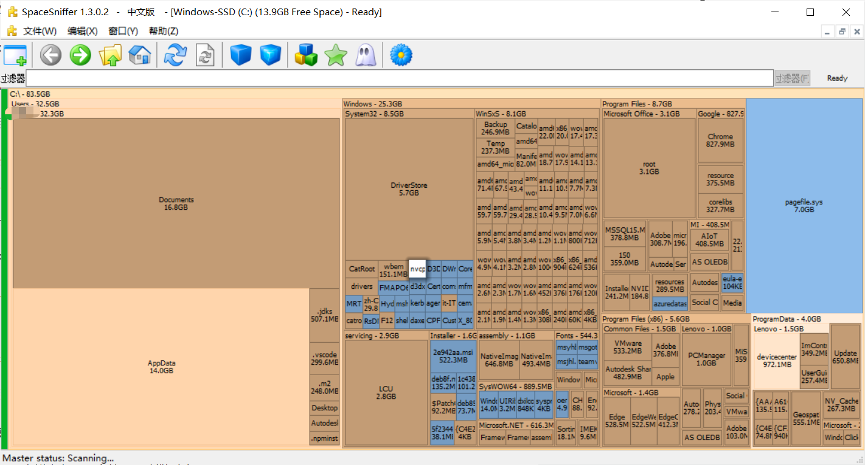Select the devicecenter 972.1MB block
Viewport: 865px width, 465px height.
coord(777,360)
